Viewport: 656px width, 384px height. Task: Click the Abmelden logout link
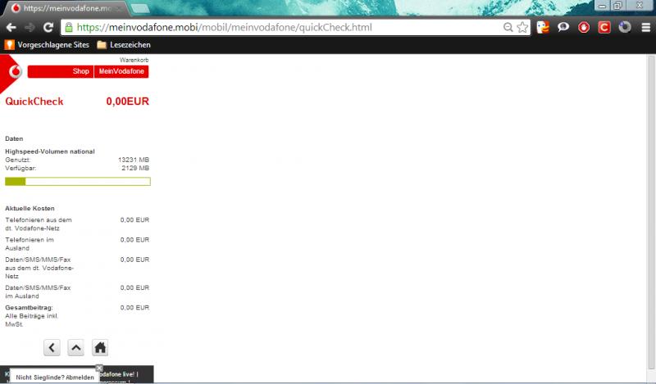tap(80, 377)
